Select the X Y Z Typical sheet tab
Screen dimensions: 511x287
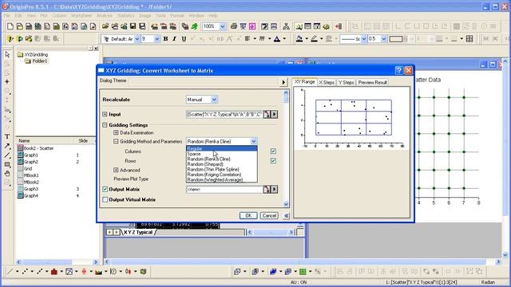click(x=138, y=232)
